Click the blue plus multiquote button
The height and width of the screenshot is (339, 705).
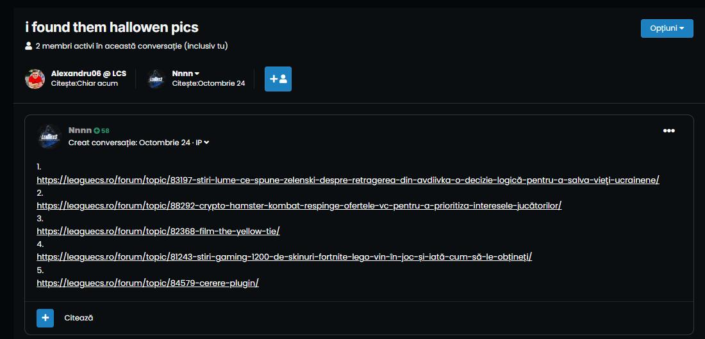click(45, 317)
